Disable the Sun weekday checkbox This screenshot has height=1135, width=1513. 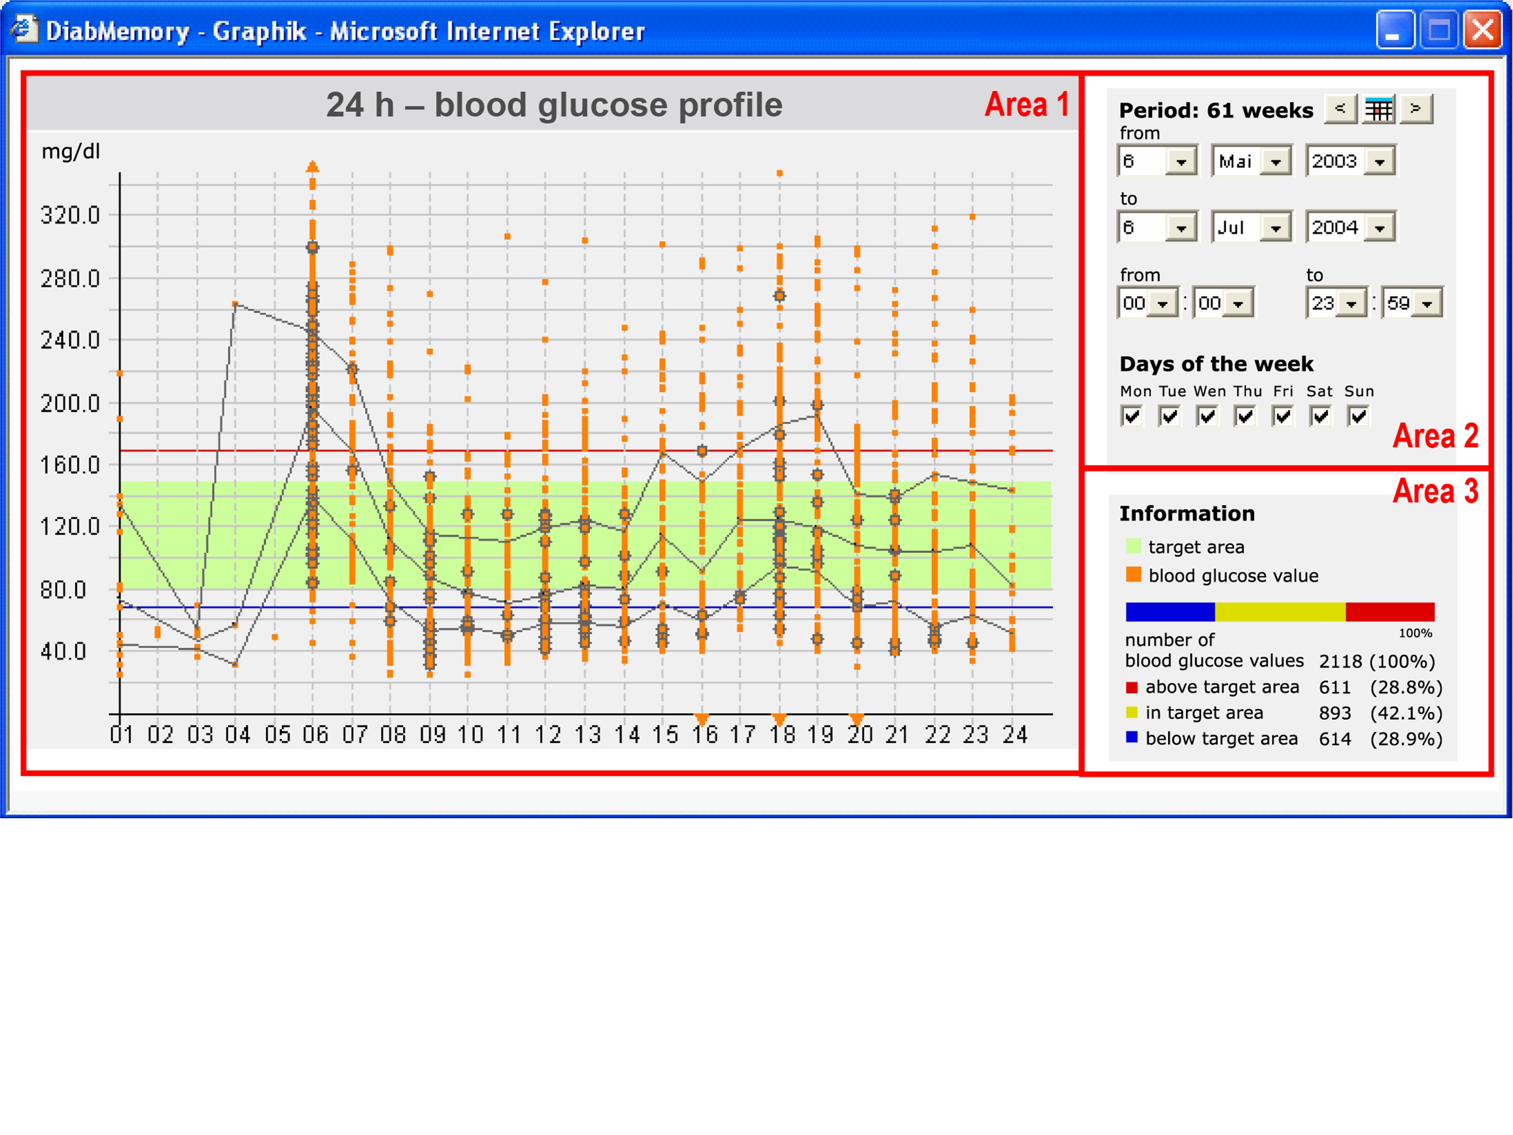click(1358, 415)
